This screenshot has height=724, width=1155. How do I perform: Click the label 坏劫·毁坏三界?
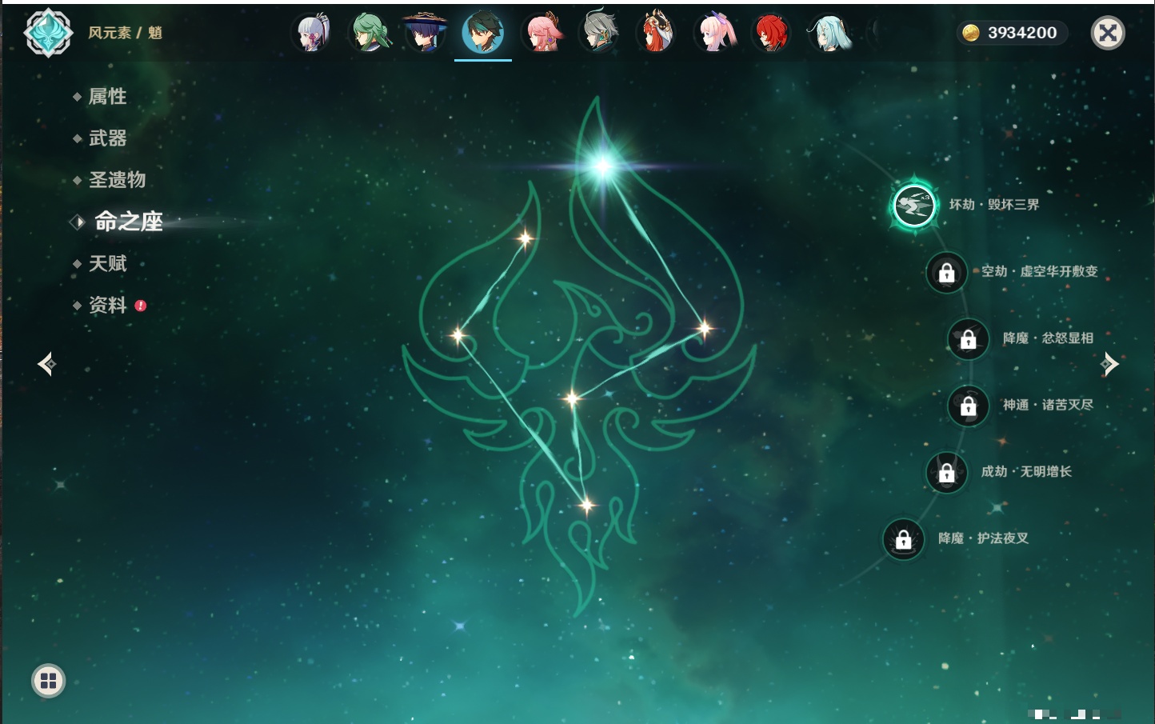pos(994,205)
